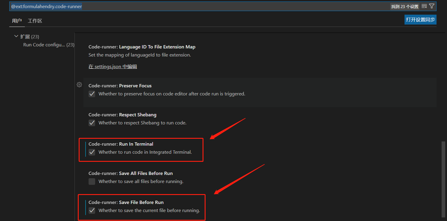Image resolution: width=447 pixels, height=221 pixels.
Task: Click the settings list vertical scrollbar
Action: 443,179
